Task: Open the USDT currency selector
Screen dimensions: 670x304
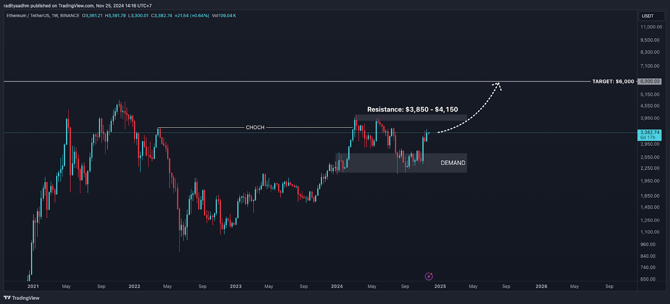Action: pyautogui.click(x=651, y=16)
